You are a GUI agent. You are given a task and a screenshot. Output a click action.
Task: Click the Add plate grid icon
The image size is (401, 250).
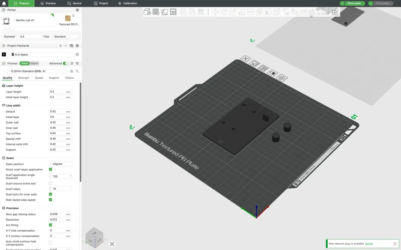tap(156, 12)
